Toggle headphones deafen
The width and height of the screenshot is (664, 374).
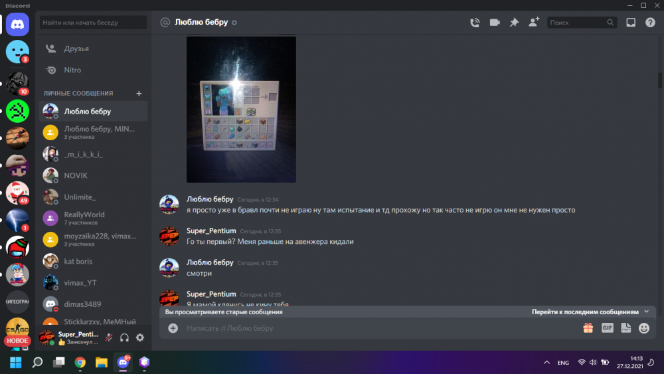(124, 337)
